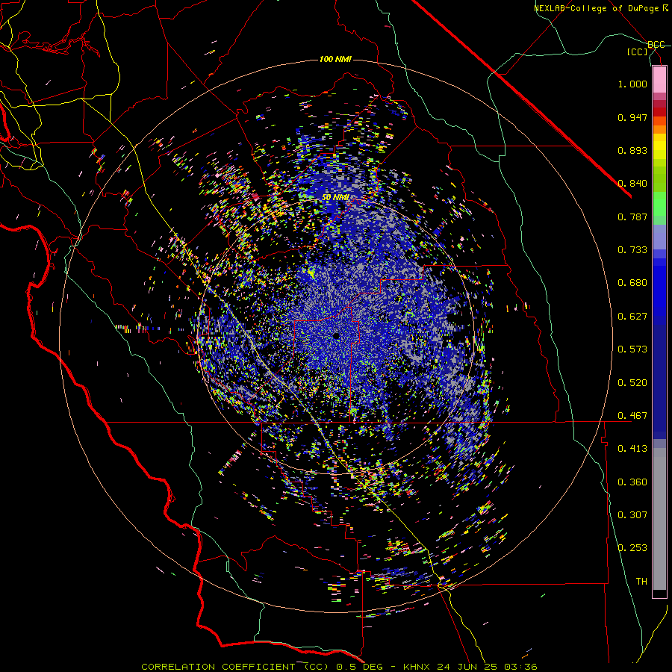Click the 50 NMI range ring label

pyautogui.click(x=335, y=198)
